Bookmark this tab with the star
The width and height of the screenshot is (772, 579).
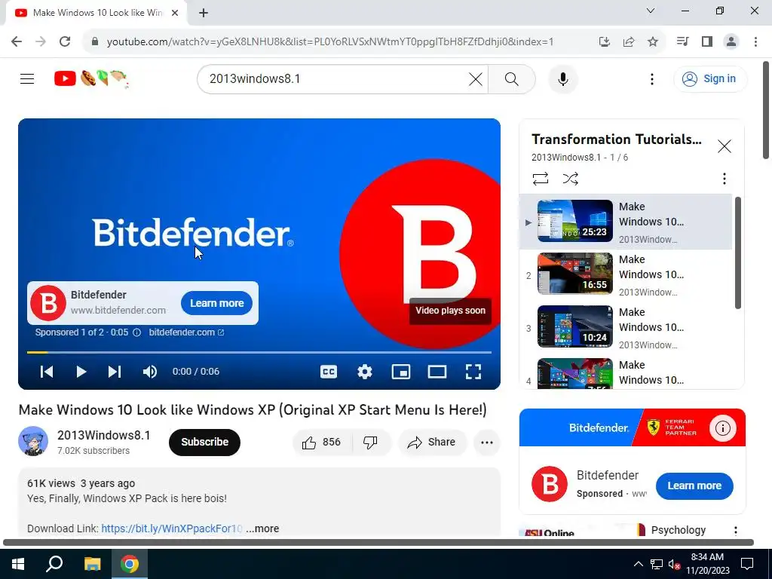pos(652,41)
